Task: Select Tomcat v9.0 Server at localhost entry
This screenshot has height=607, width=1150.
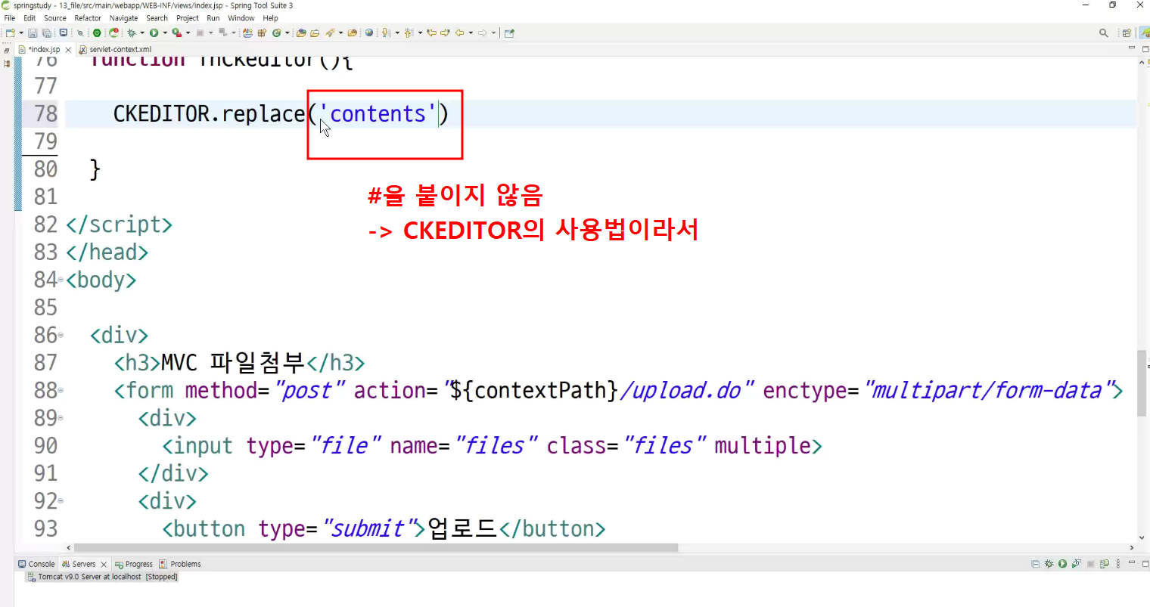Action: 102,577
